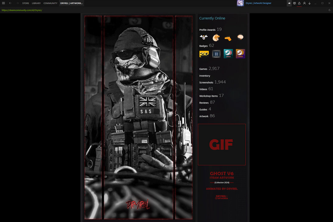
Task: Click the GHOST V6 Steam Artwork title
Action: (222, 175)
